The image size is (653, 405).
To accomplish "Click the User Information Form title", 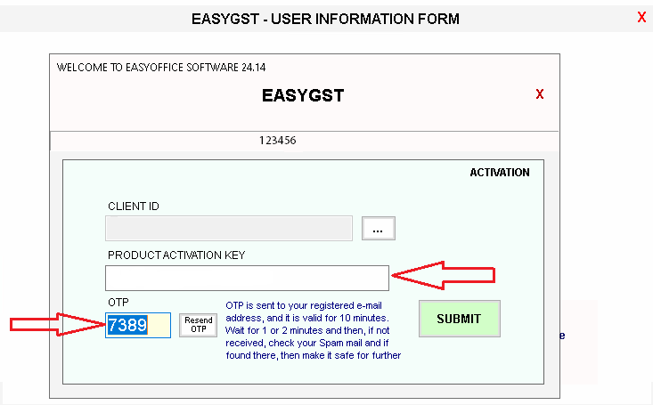I will tap(325, 18).
